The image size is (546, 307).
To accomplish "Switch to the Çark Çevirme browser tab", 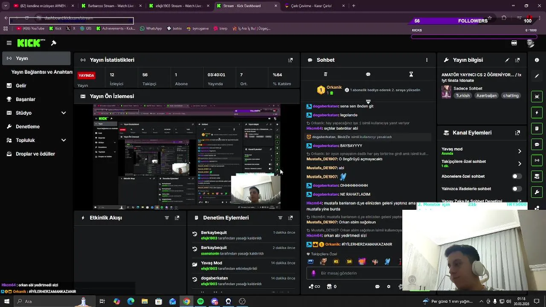I will click(314, 6).
